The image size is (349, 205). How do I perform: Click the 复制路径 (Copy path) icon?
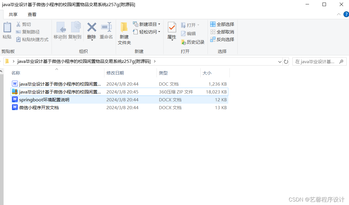click(28, 31)
